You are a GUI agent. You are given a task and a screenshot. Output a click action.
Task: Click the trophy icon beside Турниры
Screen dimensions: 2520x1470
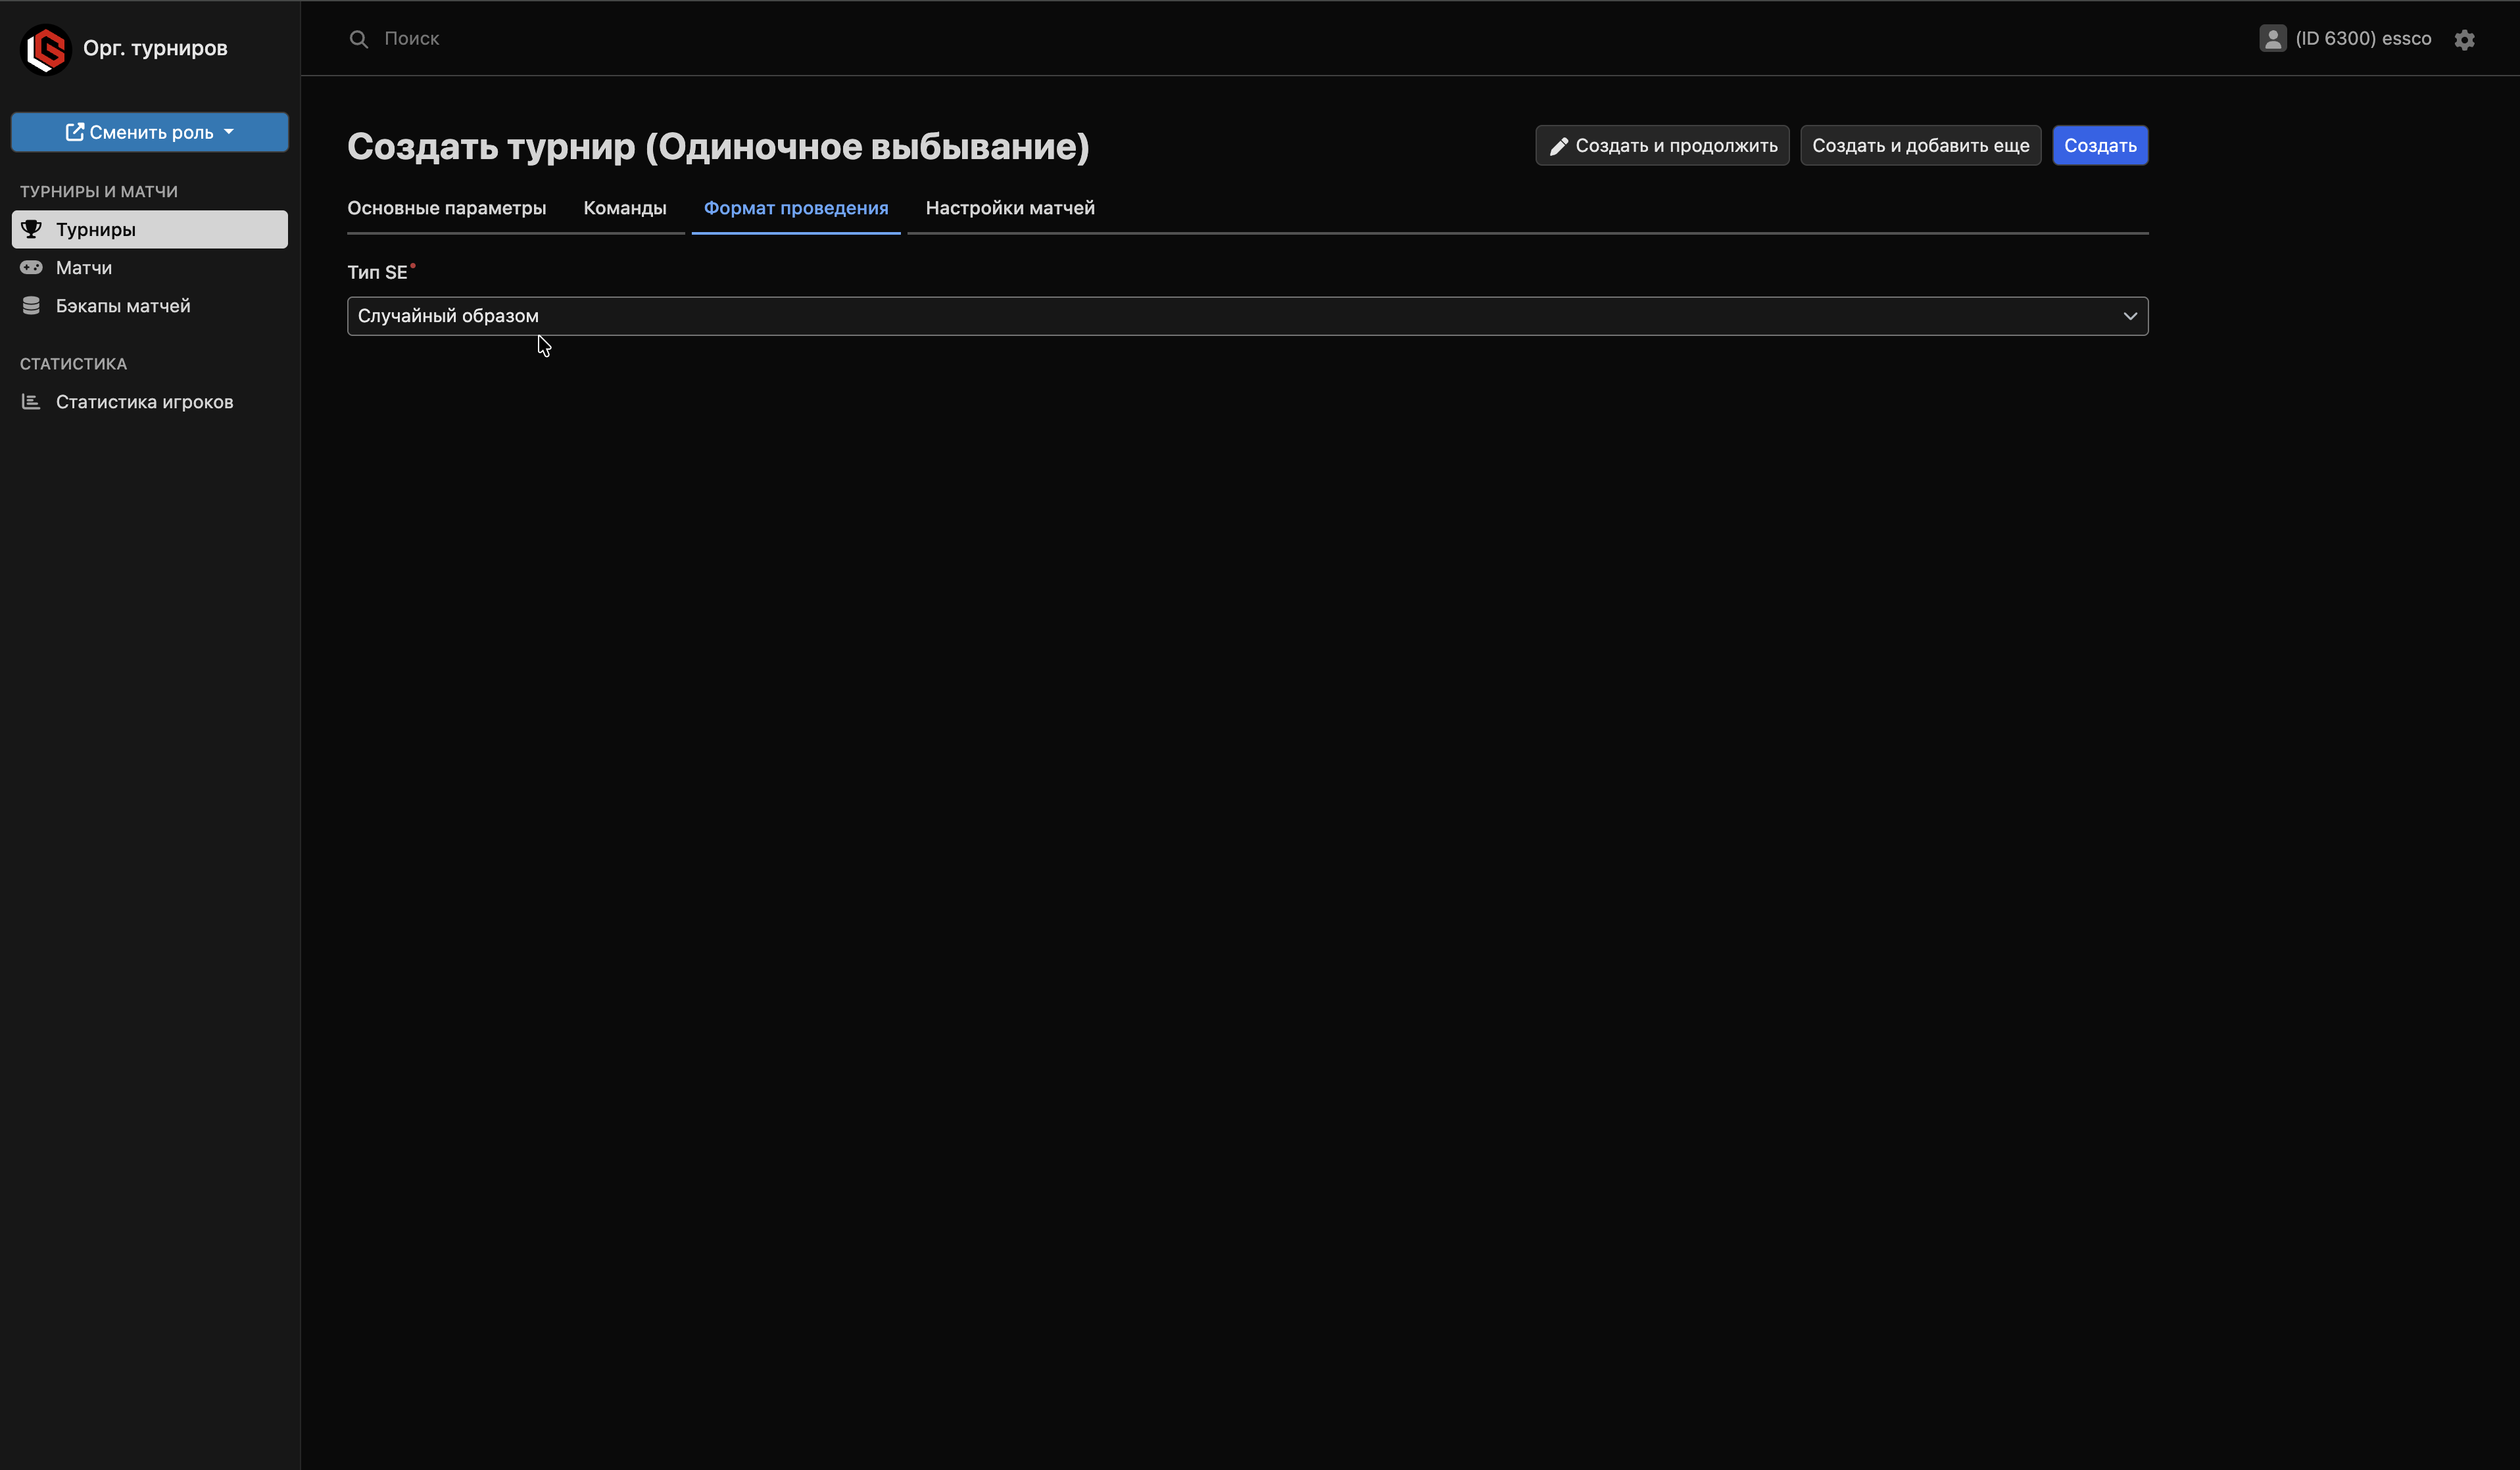tap(31, 229)
